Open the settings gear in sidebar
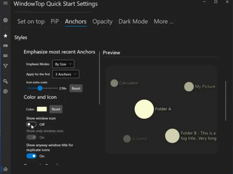Viewport: 233px width, 174px height. click(5, 20)
